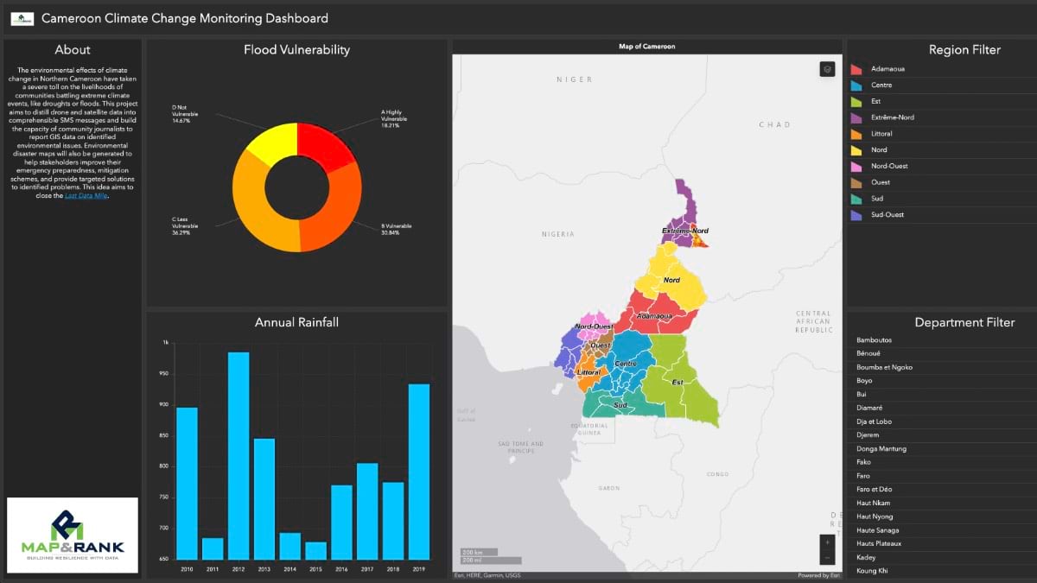This screenshot has height=583, width=1037.
Task: Select Kadey department
Action: [x=940, y=557]
